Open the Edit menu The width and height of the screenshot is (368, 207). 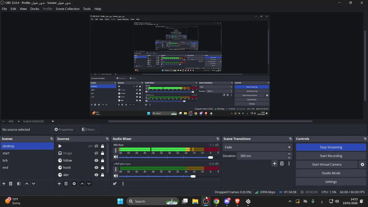[x=14, y=9]
